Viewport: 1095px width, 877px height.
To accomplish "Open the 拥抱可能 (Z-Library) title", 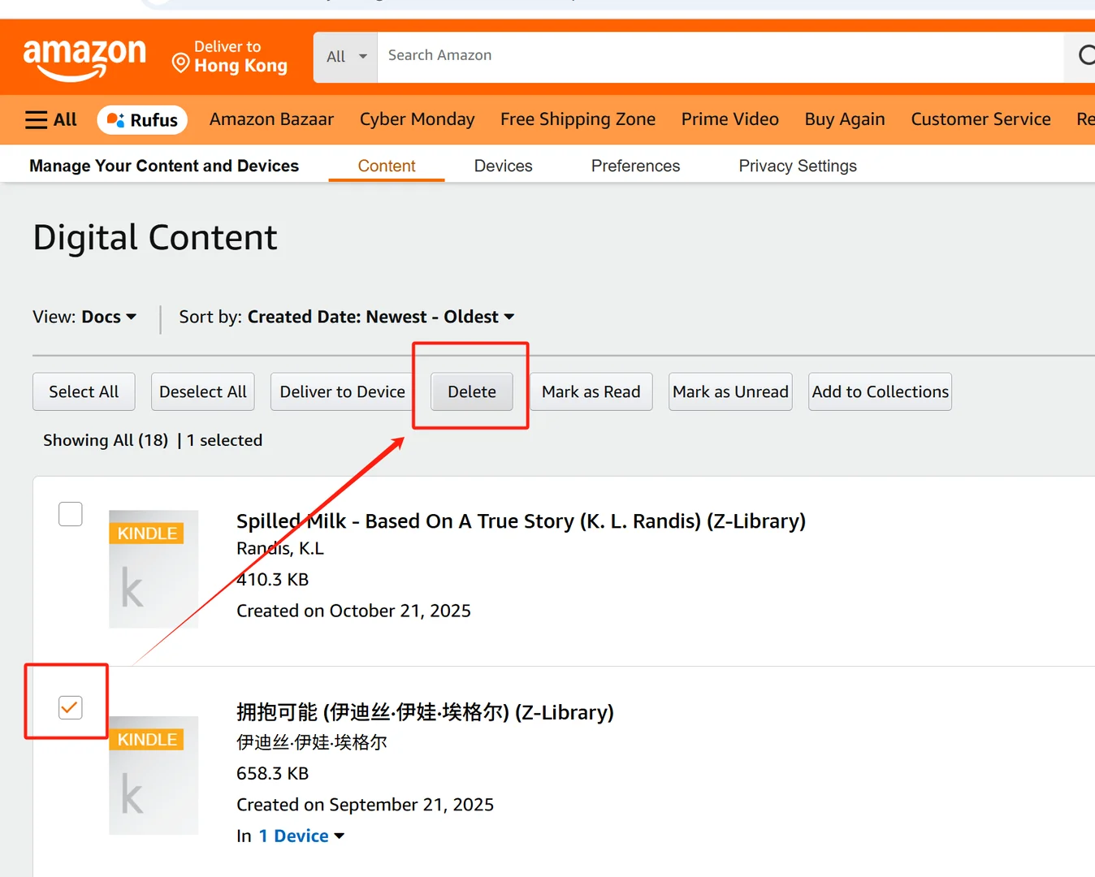I will point(425,712).
